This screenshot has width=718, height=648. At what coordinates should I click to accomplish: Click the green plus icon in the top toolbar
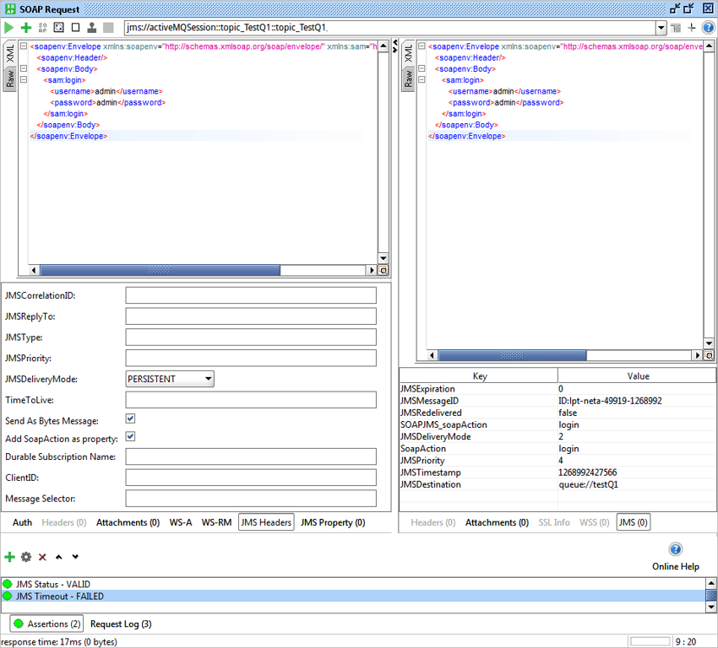point(25,28)
